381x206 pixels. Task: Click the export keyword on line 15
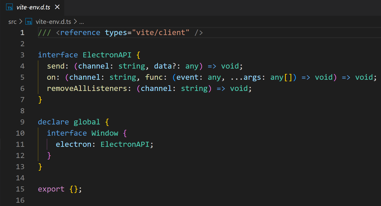click(x=51, y=189)
